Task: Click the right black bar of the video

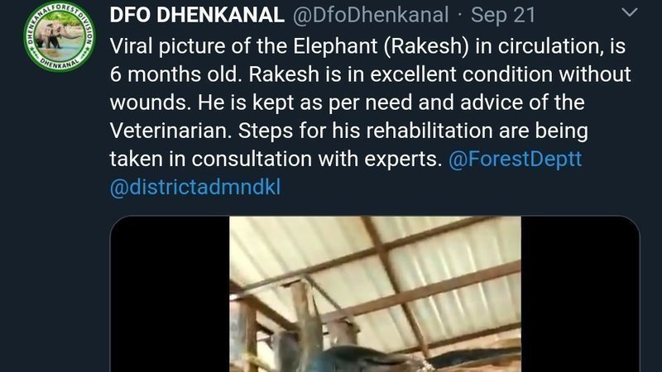Action: click(580, 294)
